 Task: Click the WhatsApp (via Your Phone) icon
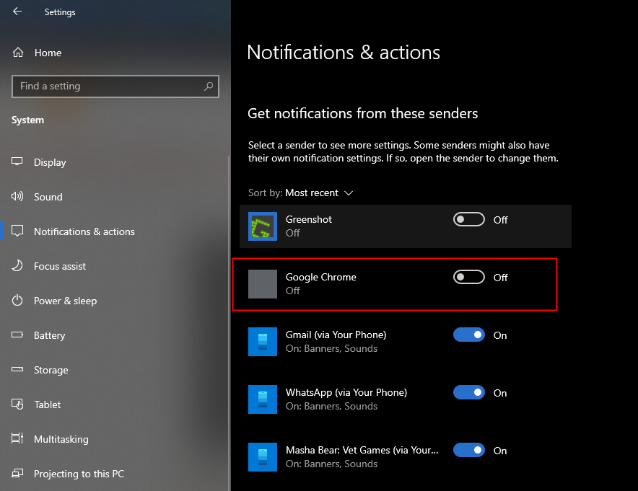pyautogui.click(x=263, y=399)
